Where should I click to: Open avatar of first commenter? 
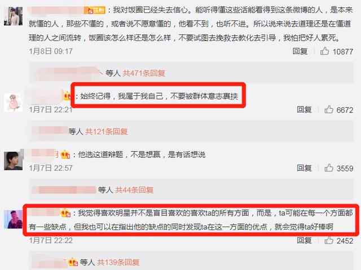tap(14, 16)
